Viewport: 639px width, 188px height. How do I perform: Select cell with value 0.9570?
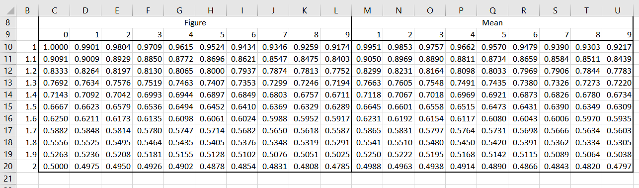point(492,47)
